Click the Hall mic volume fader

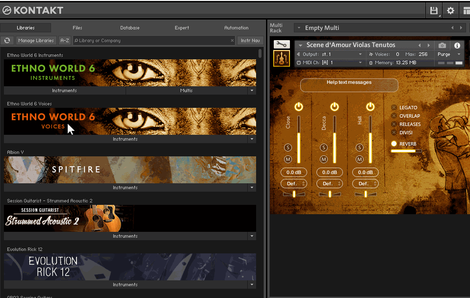point(370,140)
